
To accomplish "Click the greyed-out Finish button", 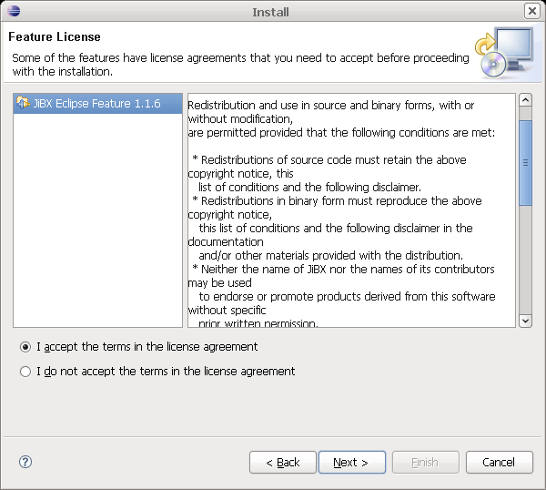I will pos(425,463).
